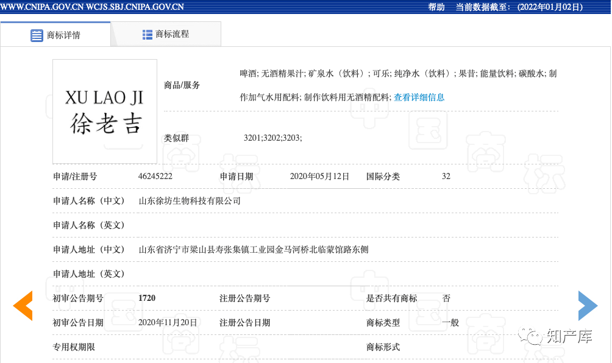Screen dimensions: 612x363
Task: Click the left blue arrow for previous trademark
Action: click(23, 306)
